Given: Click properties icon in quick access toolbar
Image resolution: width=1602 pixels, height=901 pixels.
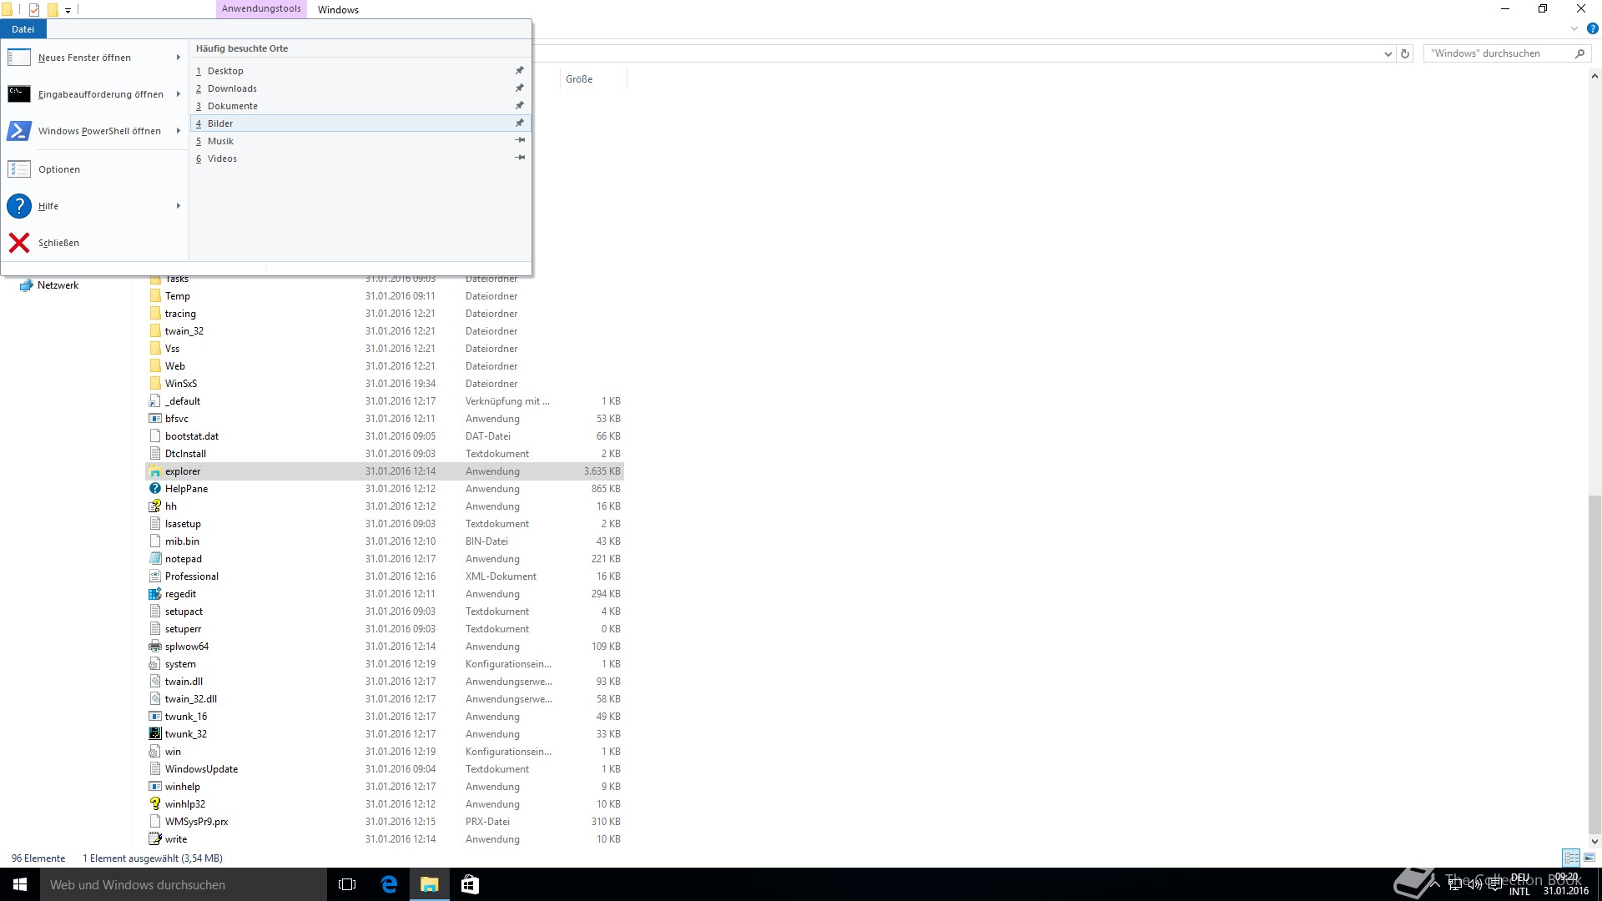Looking at the screenshot, I should coord(34,10).
